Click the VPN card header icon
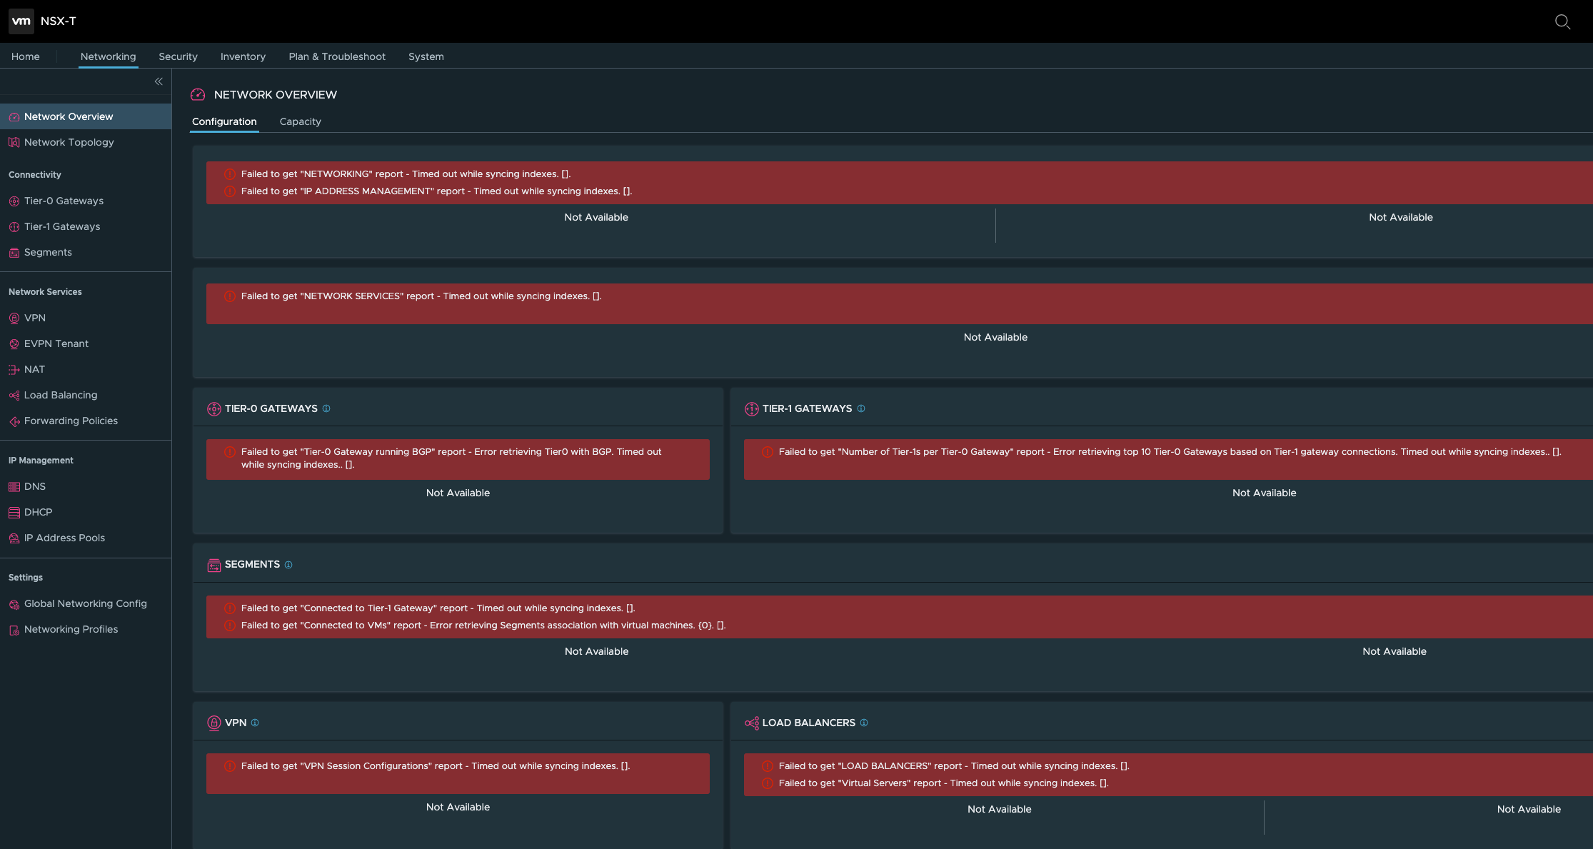Screen dimensions: 1593x849 tap(214, 723)
